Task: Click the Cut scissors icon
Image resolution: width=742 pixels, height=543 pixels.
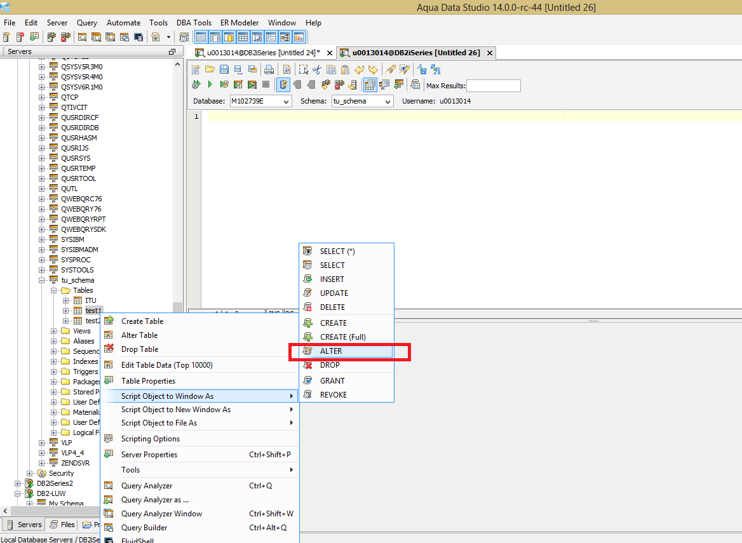Action: (317, 70)
